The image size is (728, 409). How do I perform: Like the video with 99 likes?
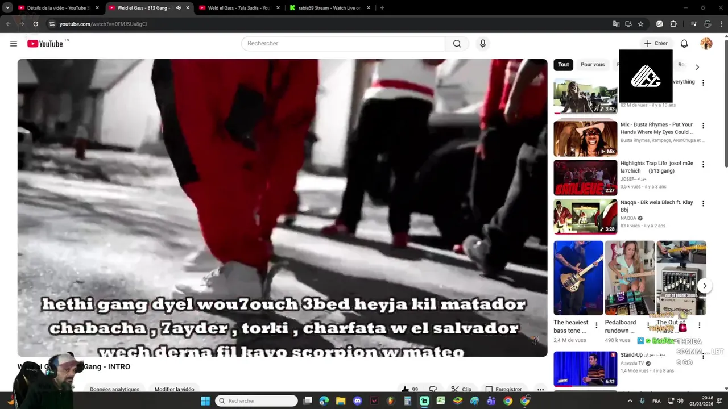coord(410,389)
